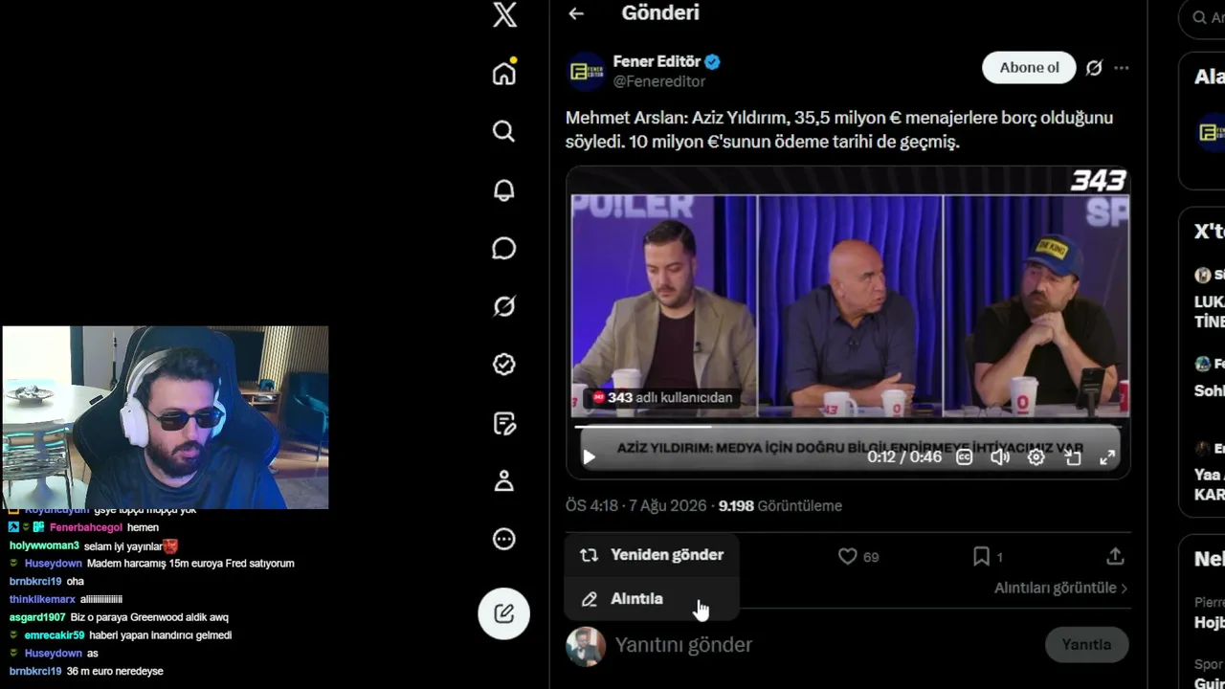The width and height of the screenshot is (1225, 689).
Task: Seek using the video progress bar
Action: [x=848, y=427]
